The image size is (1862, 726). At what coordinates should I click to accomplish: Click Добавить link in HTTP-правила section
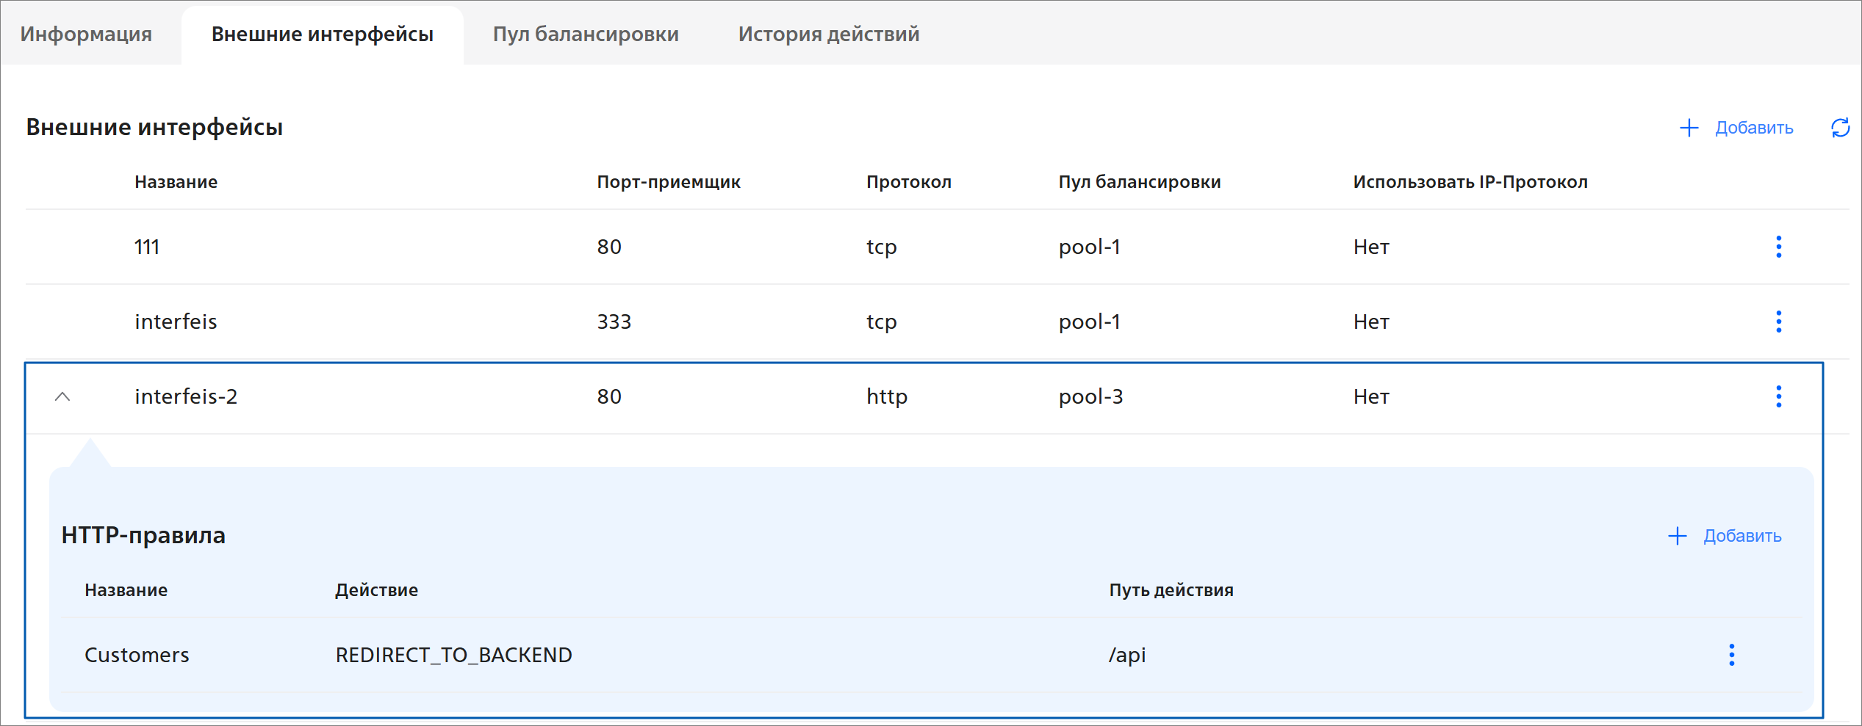click(1741, 536)
